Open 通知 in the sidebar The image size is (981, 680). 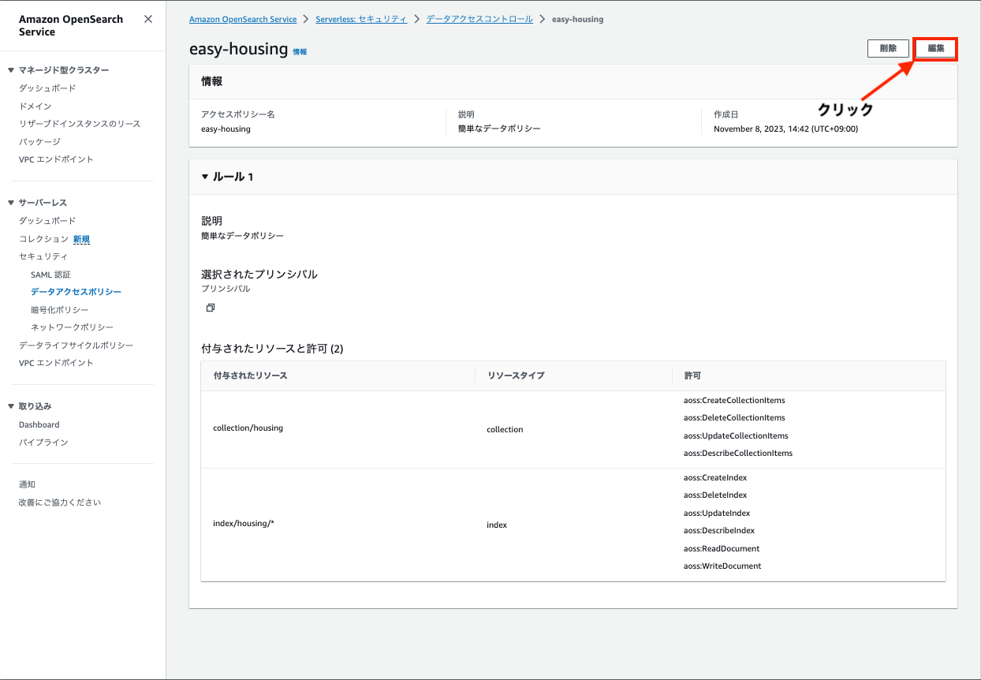27,484
